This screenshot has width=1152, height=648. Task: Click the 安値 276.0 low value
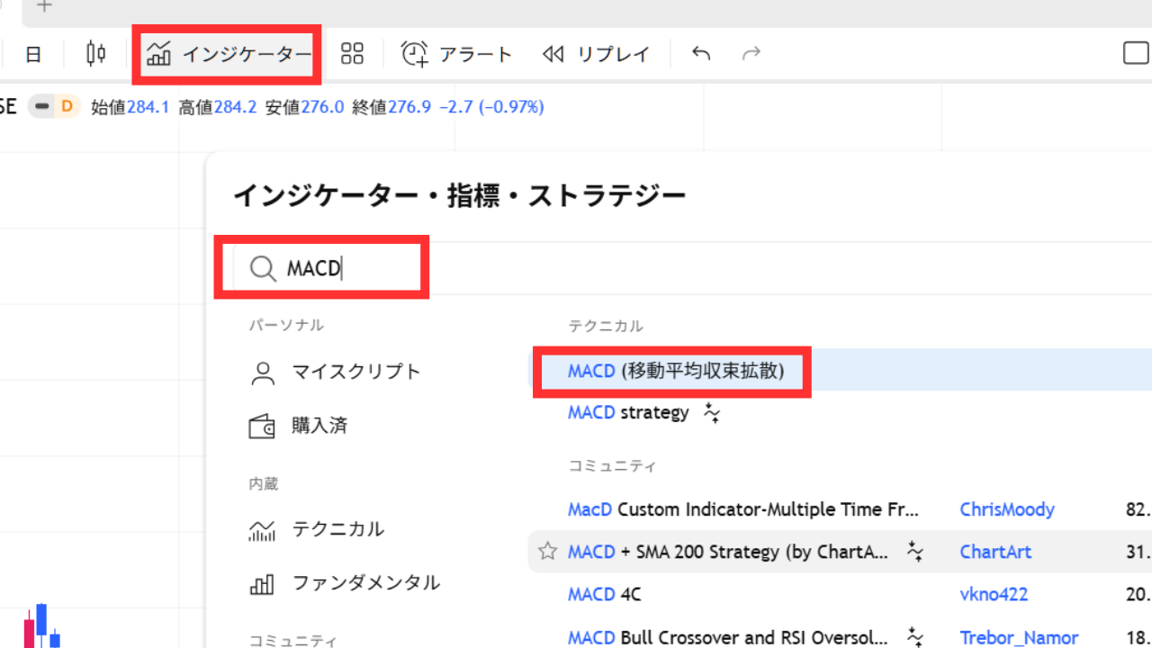click(304, 107)
